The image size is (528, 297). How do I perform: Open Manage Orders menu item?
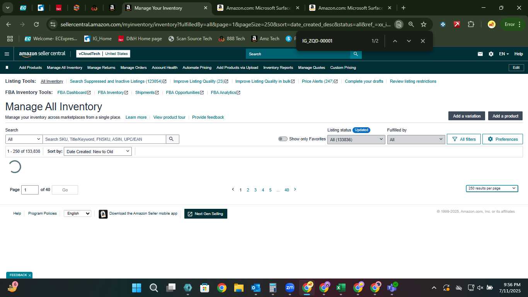[133, 68]
